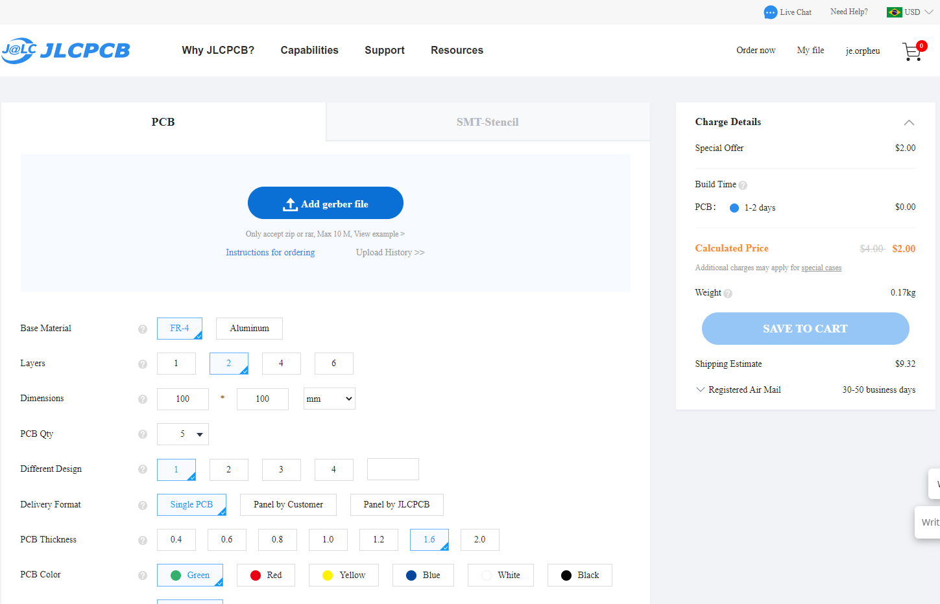
Task: Click the Live Chat bubble icon
Action: [770, 12]
